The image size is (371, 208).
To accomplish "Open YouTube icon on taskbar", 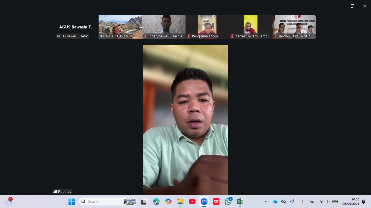I will 192,201.
